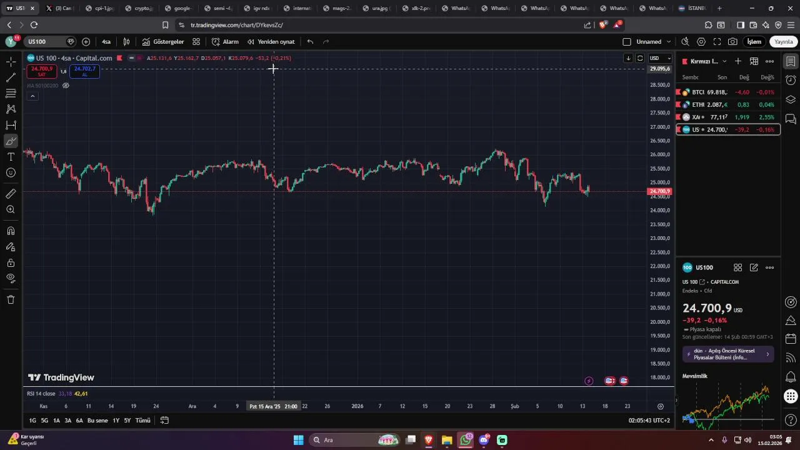Viewport: 800px width, 450px height.
Task: Open watchlist advanced table view
Action: click(x=754, y=61)
